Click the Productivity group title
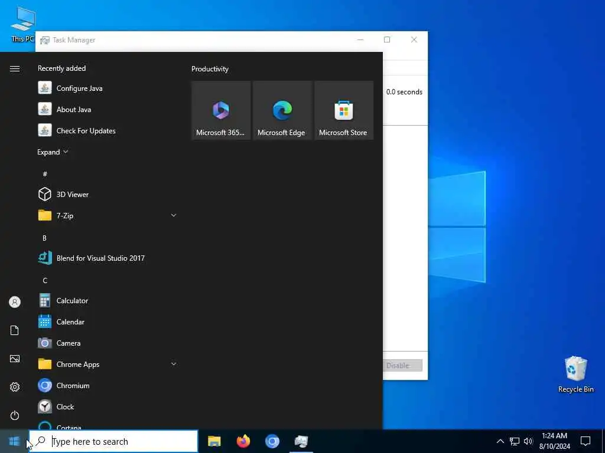Screen dimensions: 605x453 tap(210, 69)
